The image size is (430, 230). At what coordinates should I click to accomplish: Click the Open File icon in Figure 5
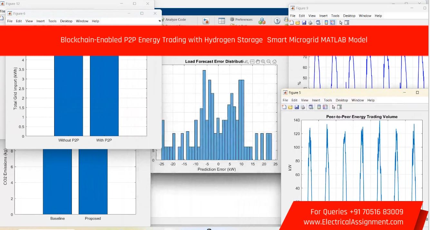290,107
